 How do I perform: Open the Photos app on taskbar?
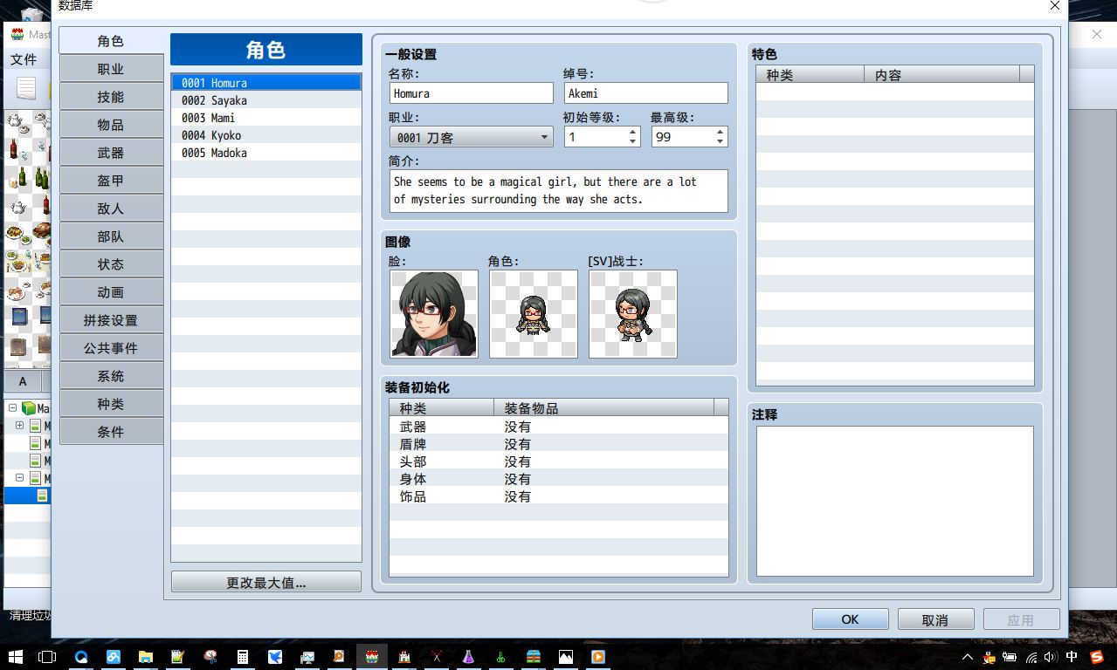point(565,656)
